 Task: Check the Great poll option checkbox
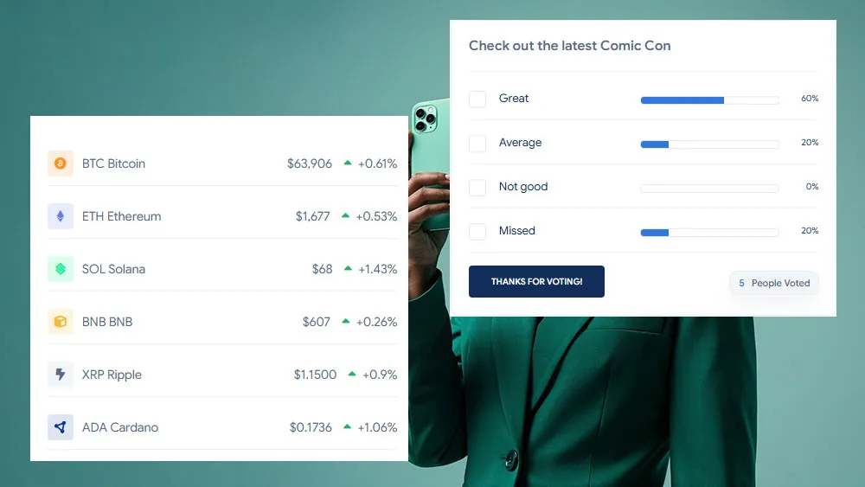[x=477, y=99]
